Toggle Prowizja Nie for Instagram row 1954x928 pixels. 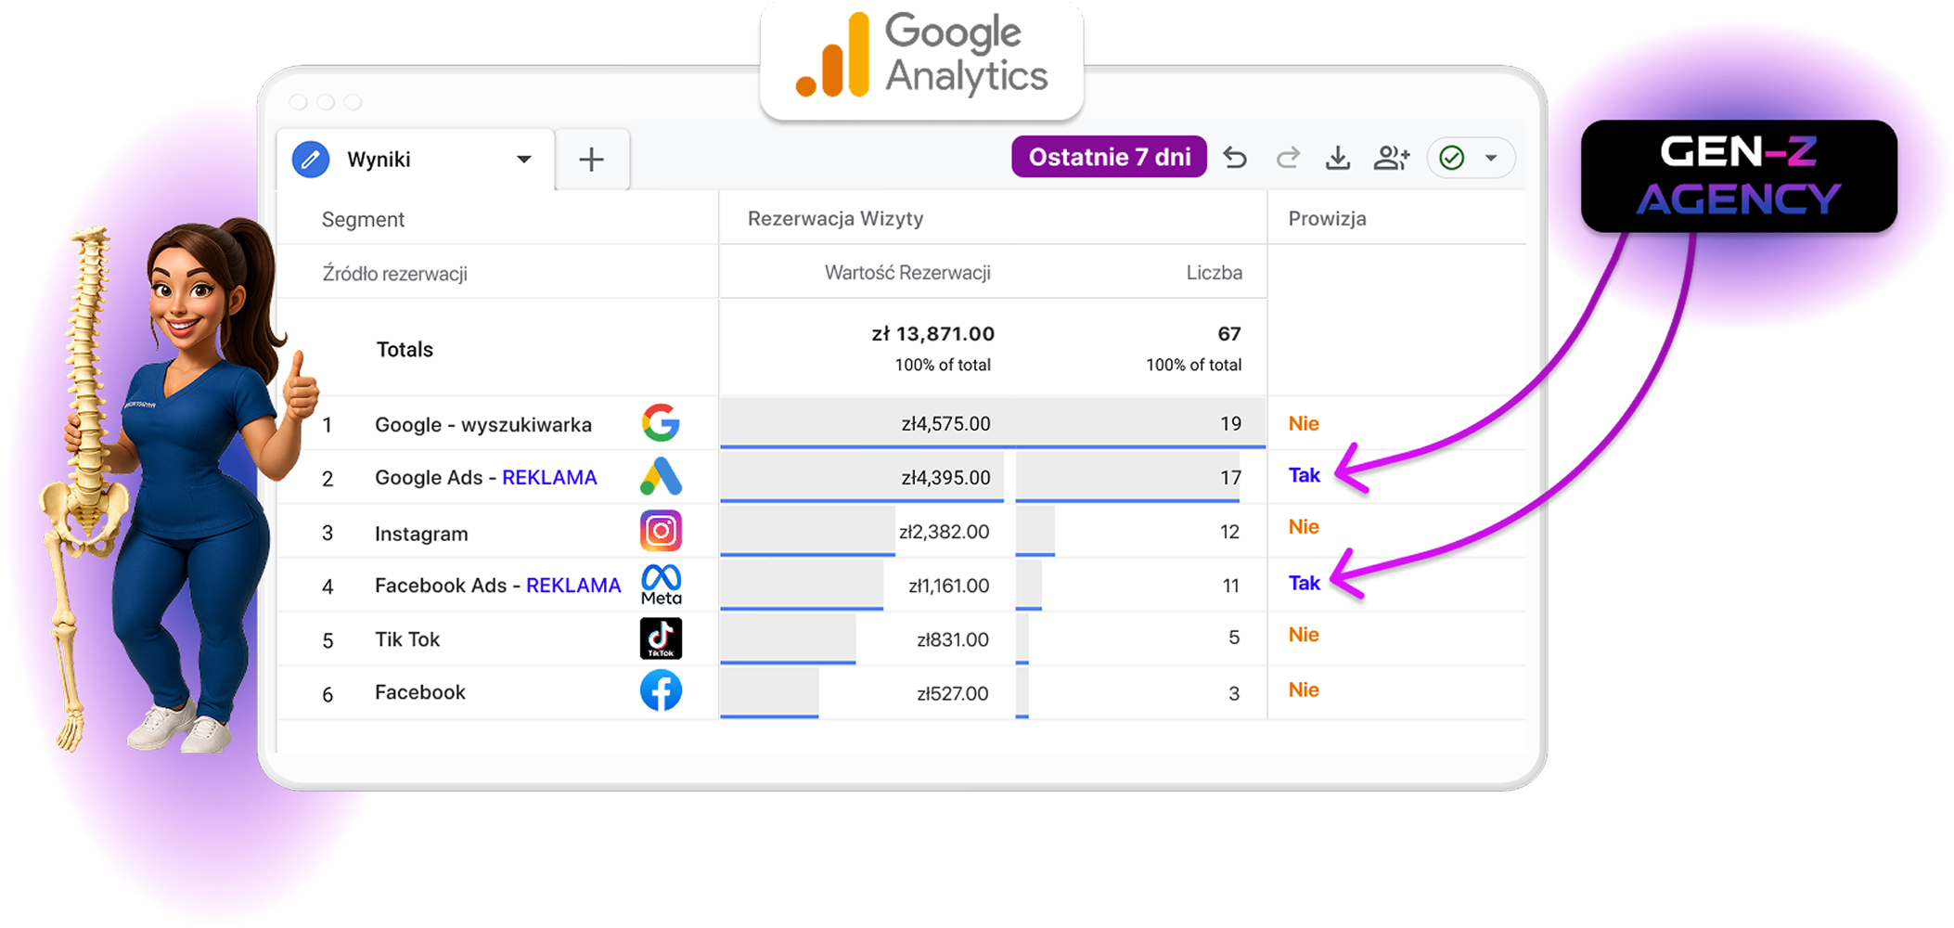tap(1303, 526)
